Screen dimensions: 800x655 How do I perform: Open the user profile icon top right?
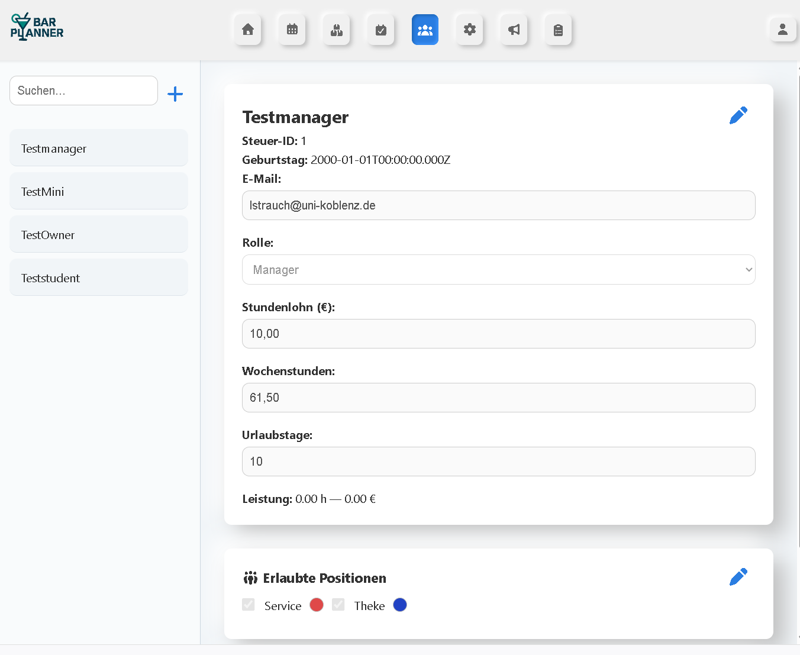coord(782,30)
